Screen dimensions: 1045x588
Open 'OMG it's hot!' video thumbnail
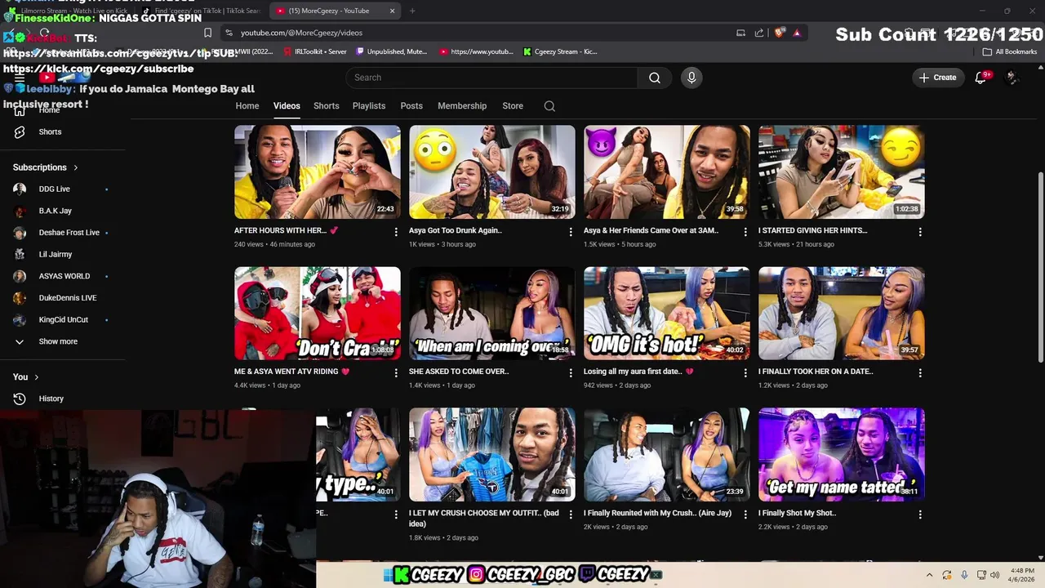click(x=667, y=313)
